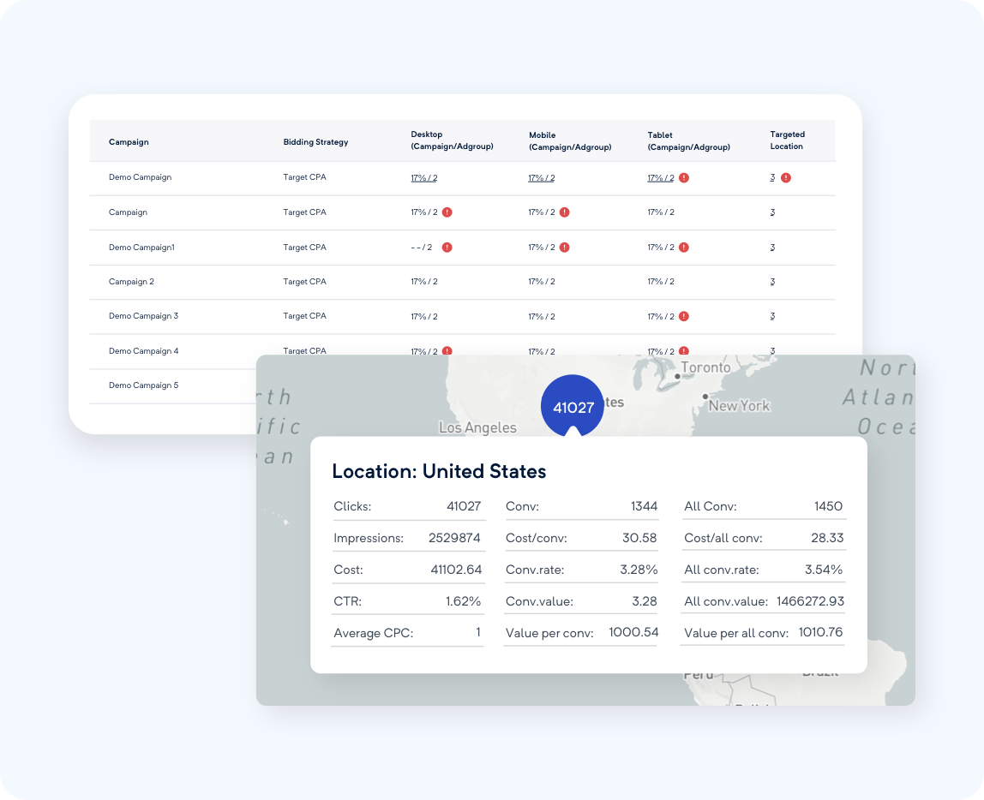Click the error icon in Demo Campaign 4's Tablet column
This screenshot has height=800, width=984.
click(684, 351)
